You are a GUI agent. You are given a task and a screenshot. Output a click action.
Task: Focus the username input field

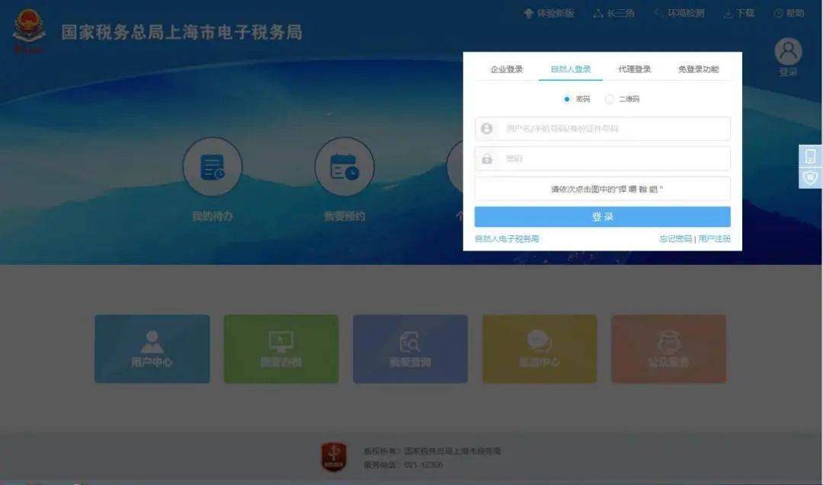click(603, 129)
